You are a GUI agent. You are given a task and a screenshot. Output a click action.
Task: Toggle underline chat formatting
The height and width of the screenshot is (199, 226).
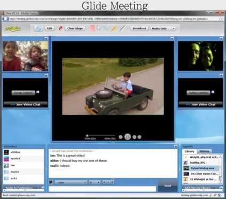[112, 182]
